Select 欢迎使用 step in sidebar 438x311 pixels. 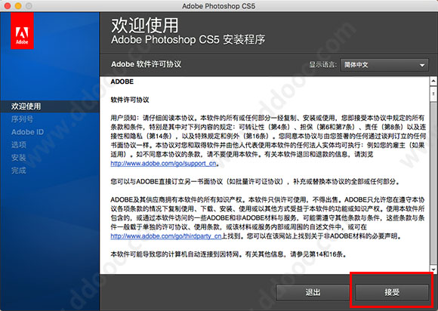26,106
